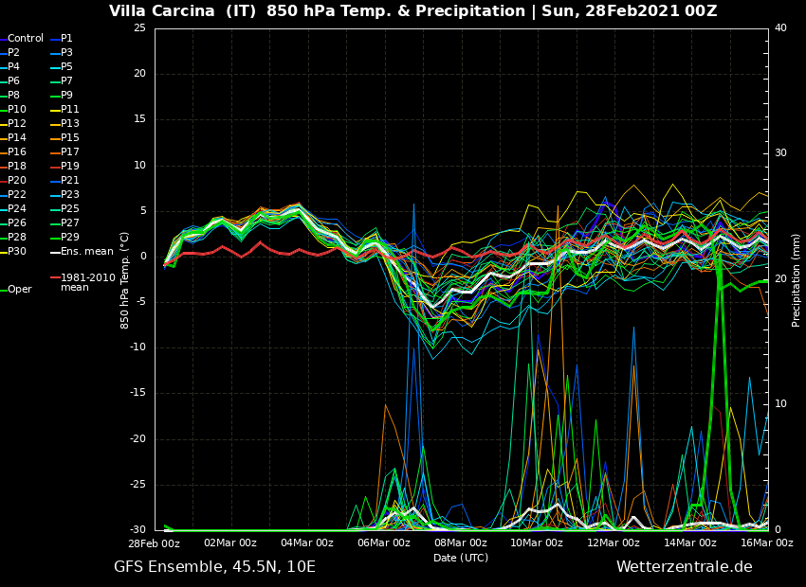Viewport: 806px width, 587px height.
Task: Toggle the Ens. mean legend entry
Action: pyautogui.click(x=86, y=252)
